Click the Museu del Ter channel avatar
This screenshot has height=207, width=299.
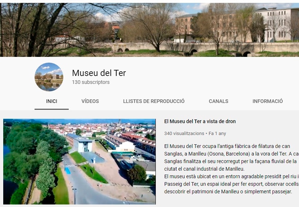point(49,77)
